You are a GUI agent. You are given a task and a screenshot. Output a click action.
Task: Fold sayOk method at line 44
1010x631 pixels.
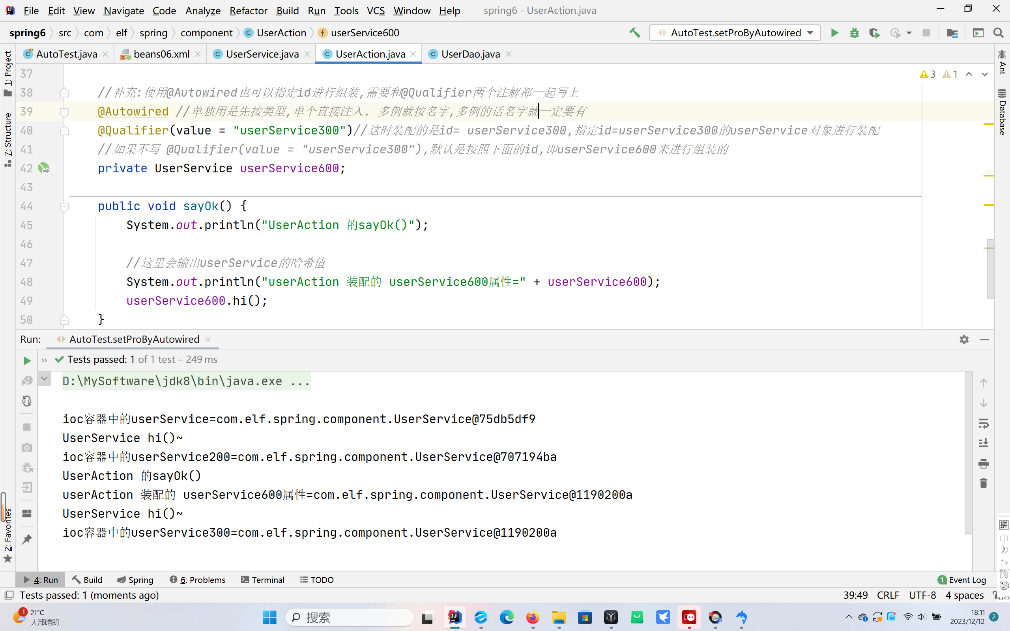[64, 206]
